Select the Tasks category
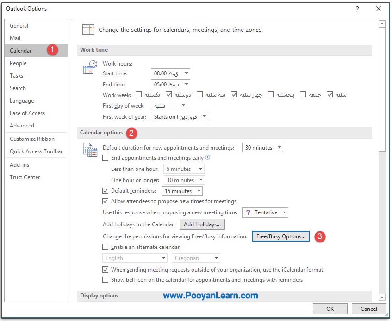This screenshot has width=392, height=321. coord(36,76)
